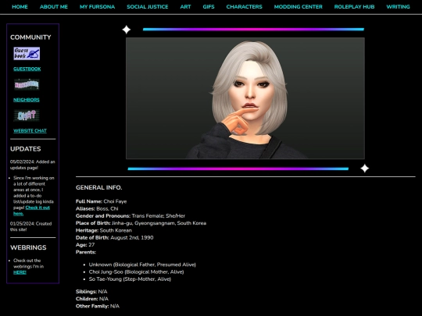Open the NEIGHBORS text link
This screenshot has width=422, height=316.
click(27, 100)
